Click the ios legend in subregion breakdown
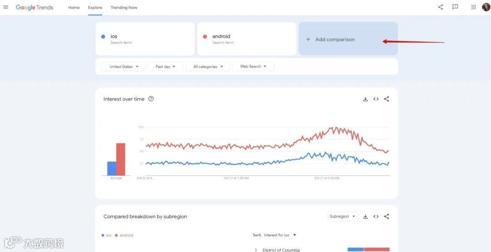The width and height of the screenshot is (491, 252). [x=106, y=235]
